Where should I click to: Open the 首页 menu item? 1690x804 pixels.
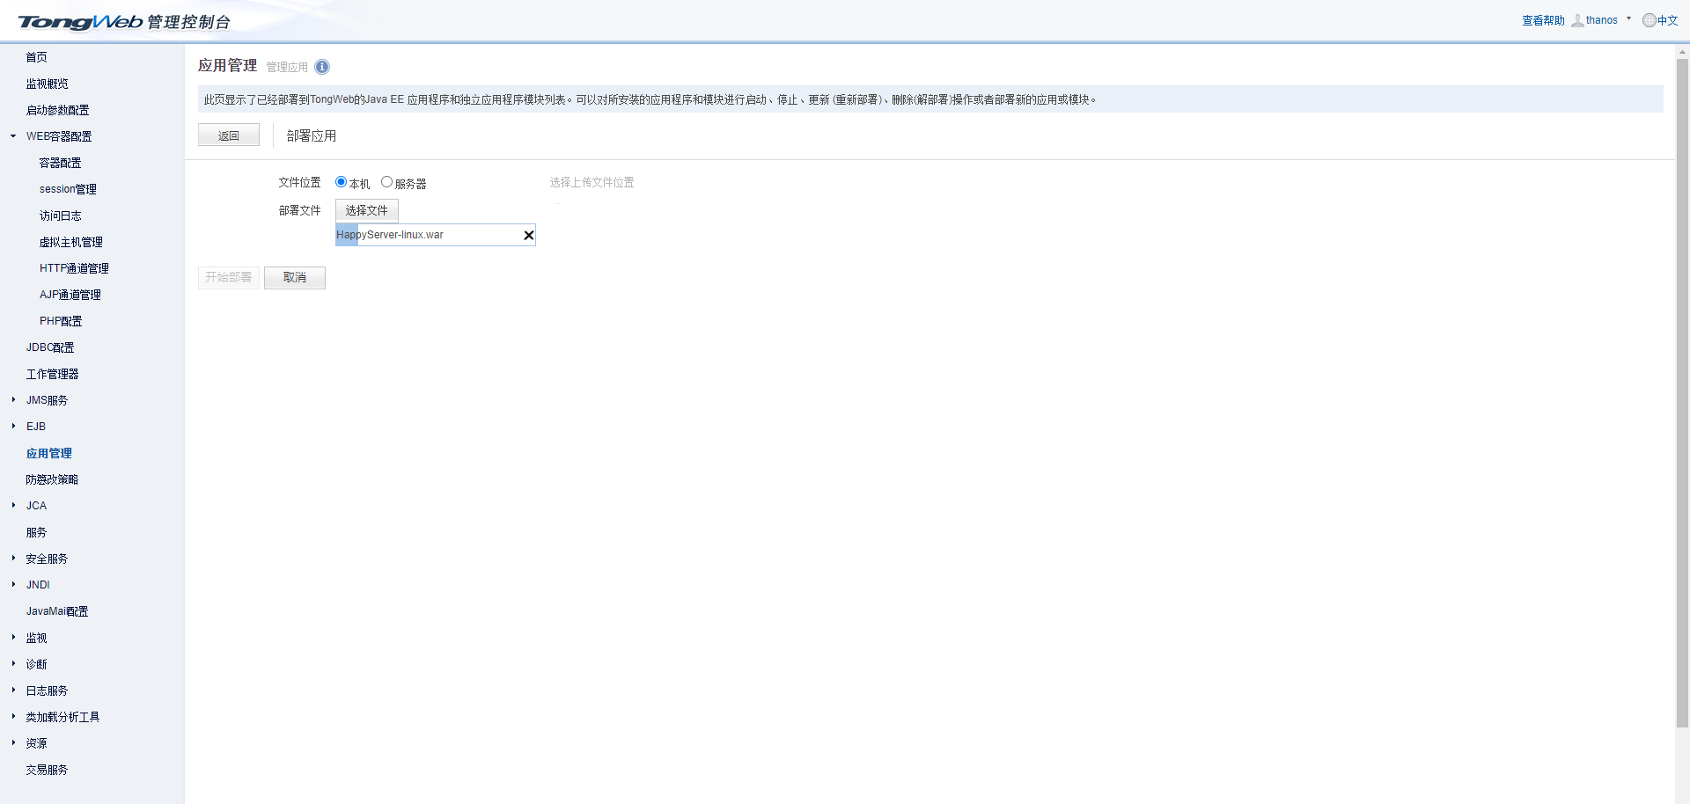[x=36, y=57]
